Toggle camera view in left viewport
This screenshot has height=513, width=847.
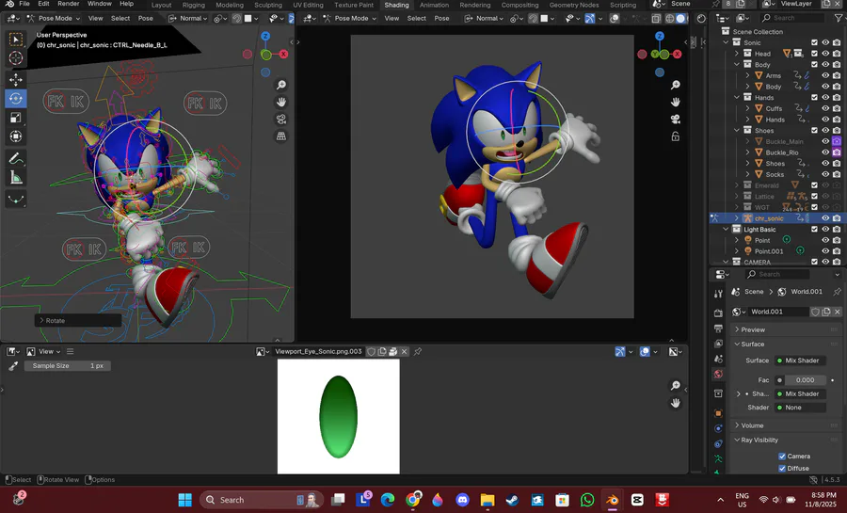280,119
